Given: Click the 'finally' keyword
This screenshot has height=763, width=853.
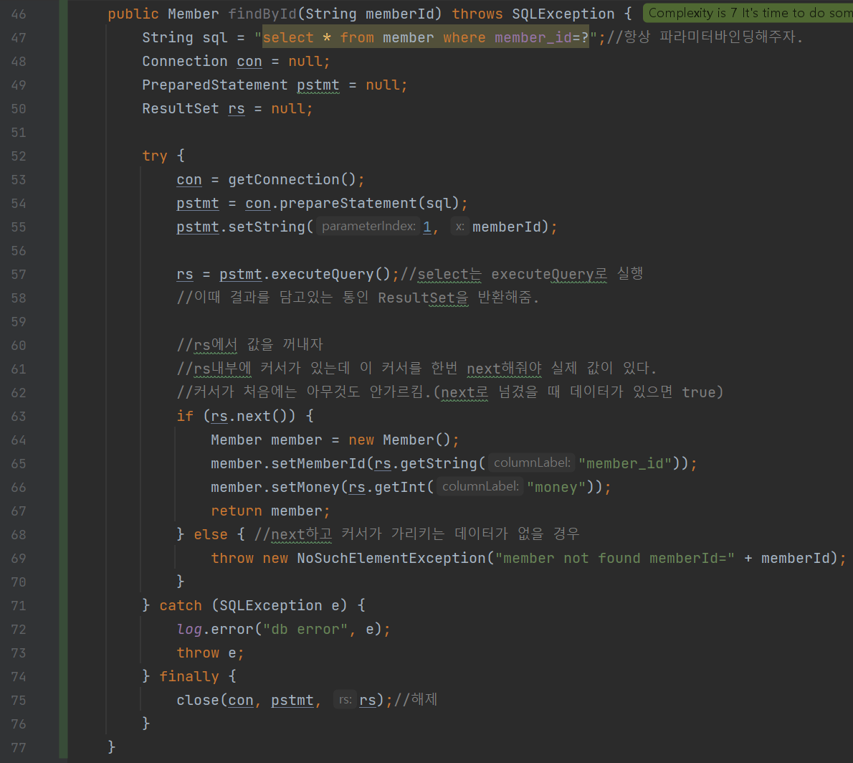Looking at the screenshot, I should click(x=189, y=676).
